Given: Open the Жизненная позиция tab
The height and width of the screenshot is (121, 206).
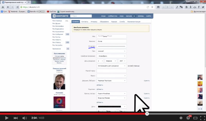Looking at the screenshot, I should click(134, 22).
